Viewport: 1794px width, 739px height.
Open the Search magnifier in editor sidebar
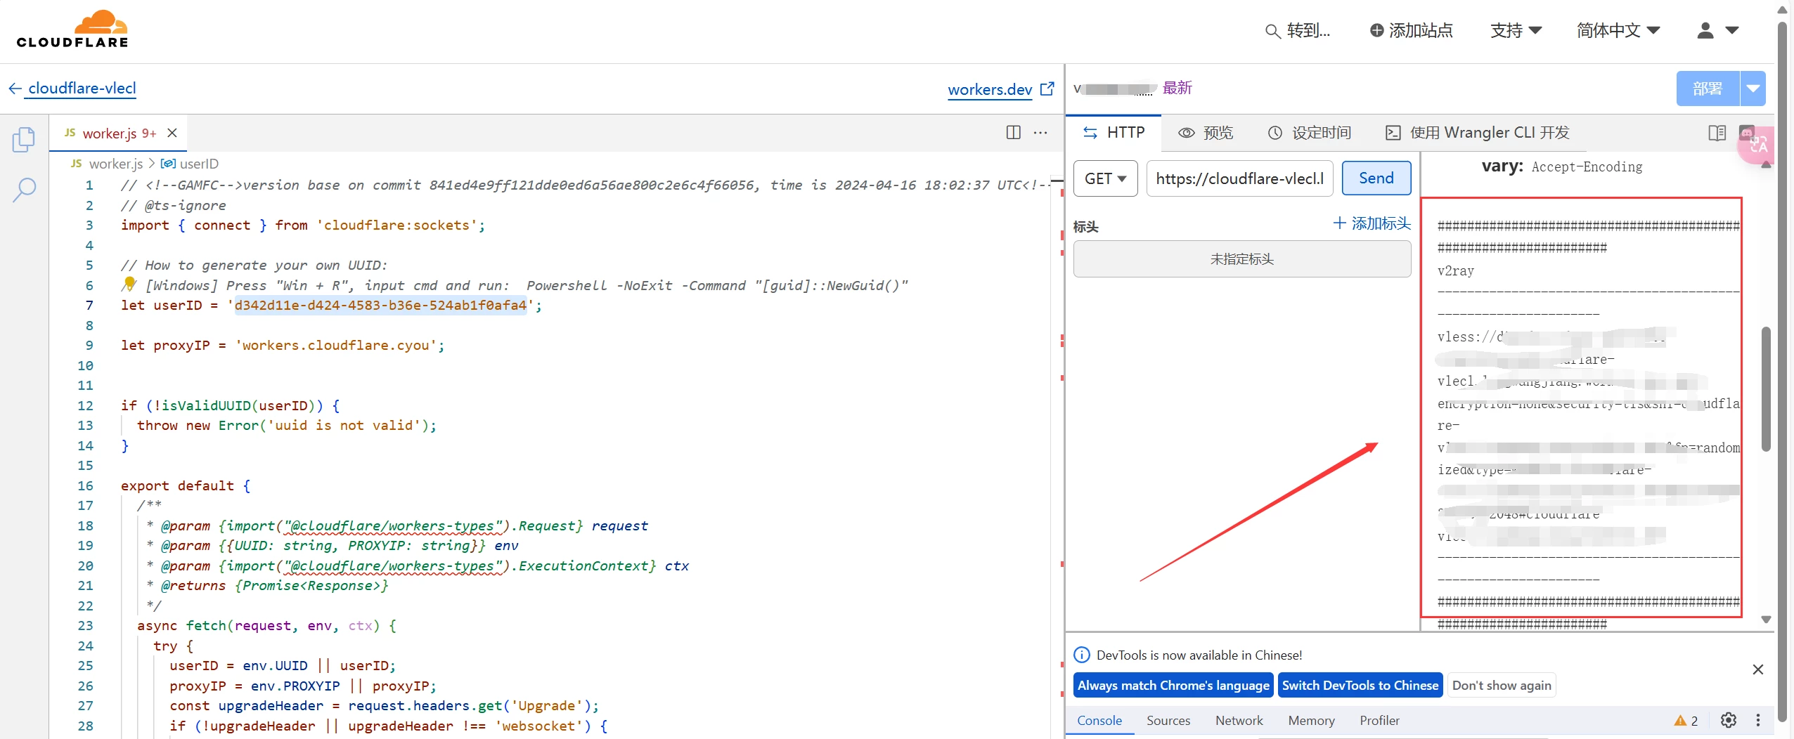[24, 190]
